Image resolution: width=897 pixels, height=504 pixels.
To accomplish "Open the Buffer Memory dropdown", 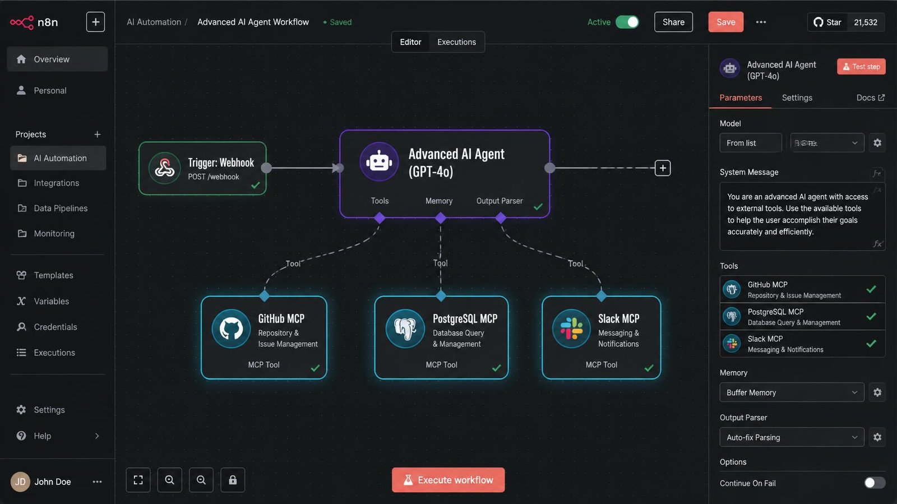I will 792,392.
